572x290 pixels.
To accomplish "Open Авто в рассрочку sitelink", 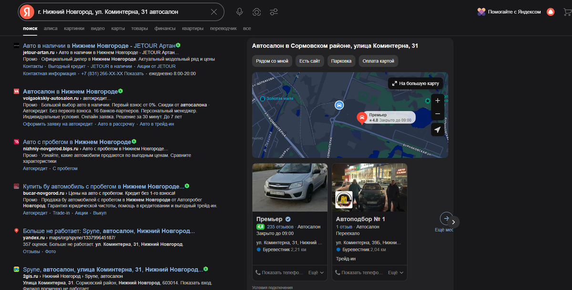I will click(116, 124).
